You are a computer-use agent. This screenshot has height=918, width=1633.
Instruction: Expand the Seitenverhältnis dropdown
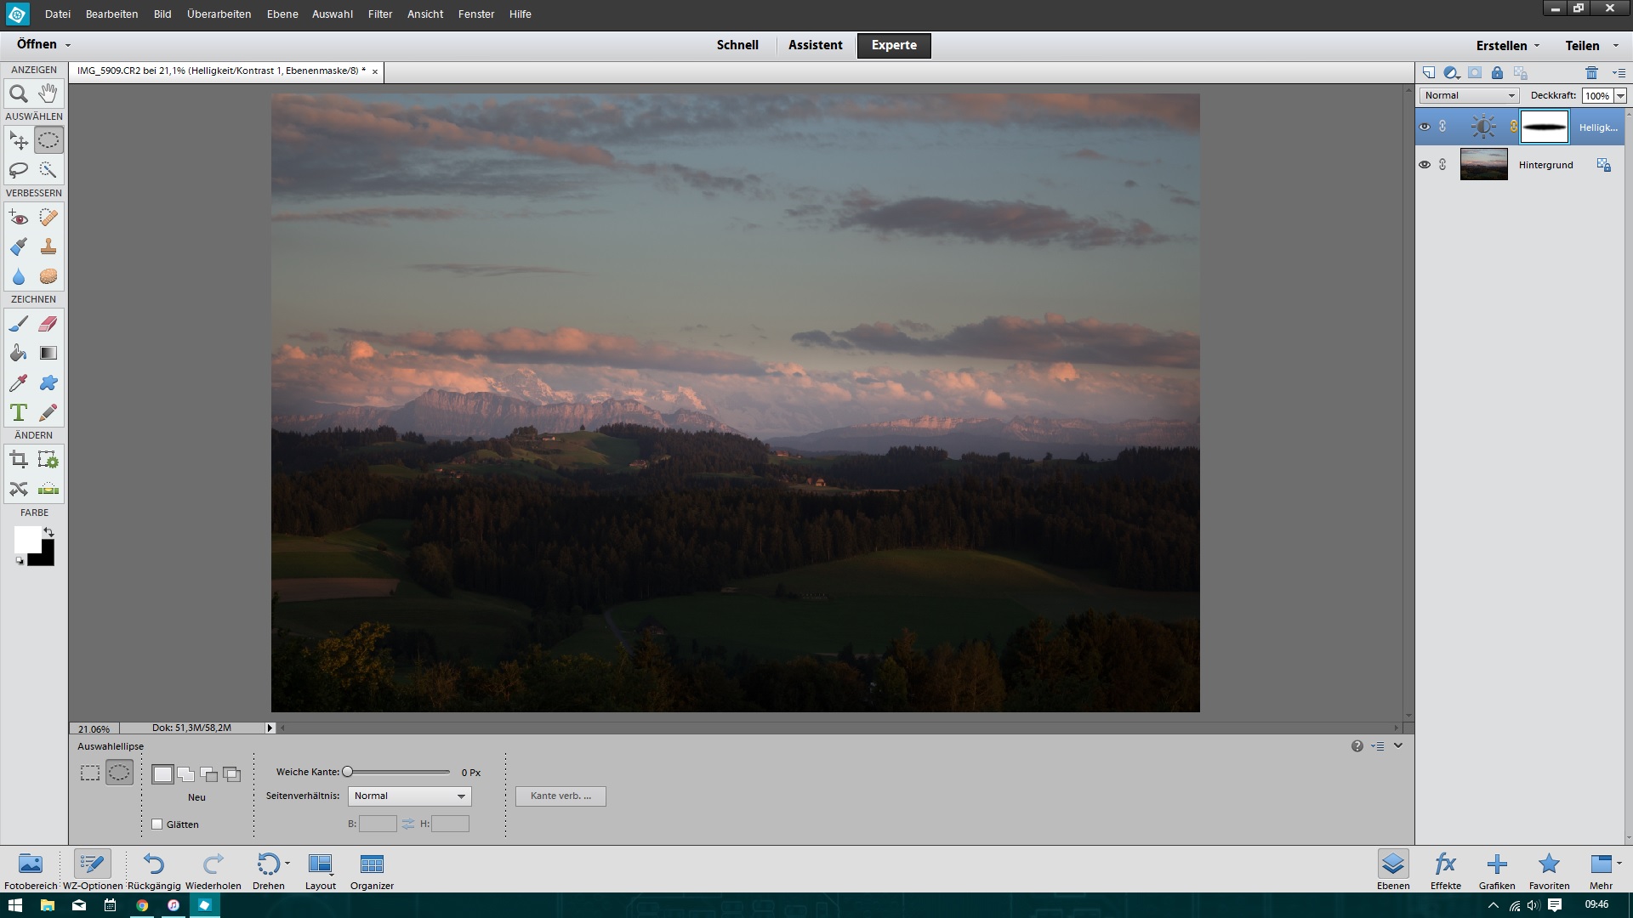click(409, 796)
